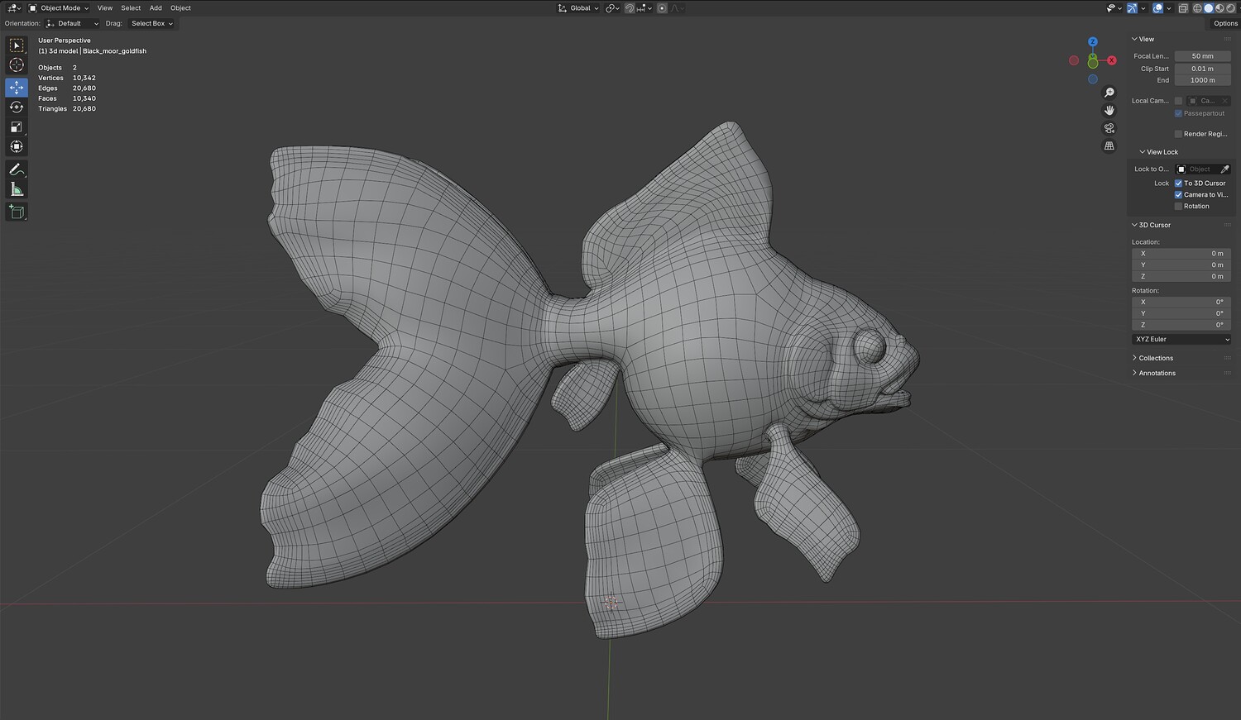The width and height of the screenshot is (1241, 720).
Task: Select the Scale tool
Action: coord(17,126)
